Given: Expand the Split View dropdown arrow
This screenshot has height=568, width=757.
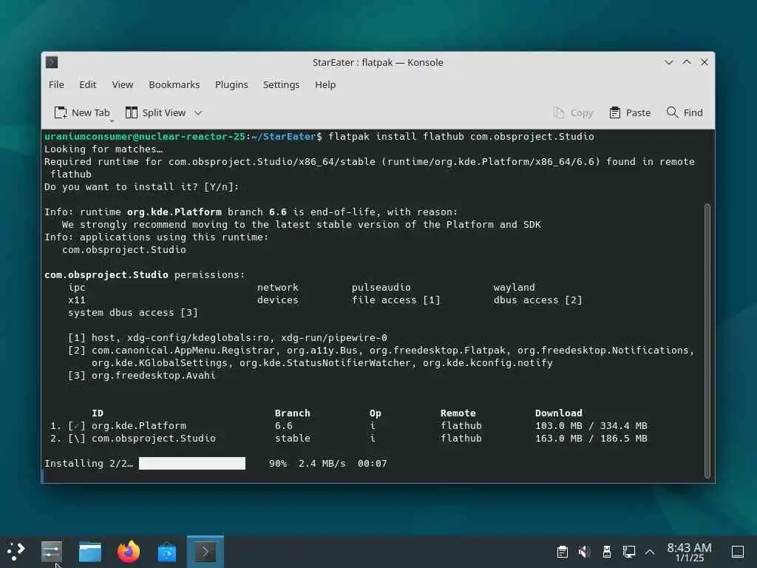Looking at the screenshot, I should pos(198,113).
